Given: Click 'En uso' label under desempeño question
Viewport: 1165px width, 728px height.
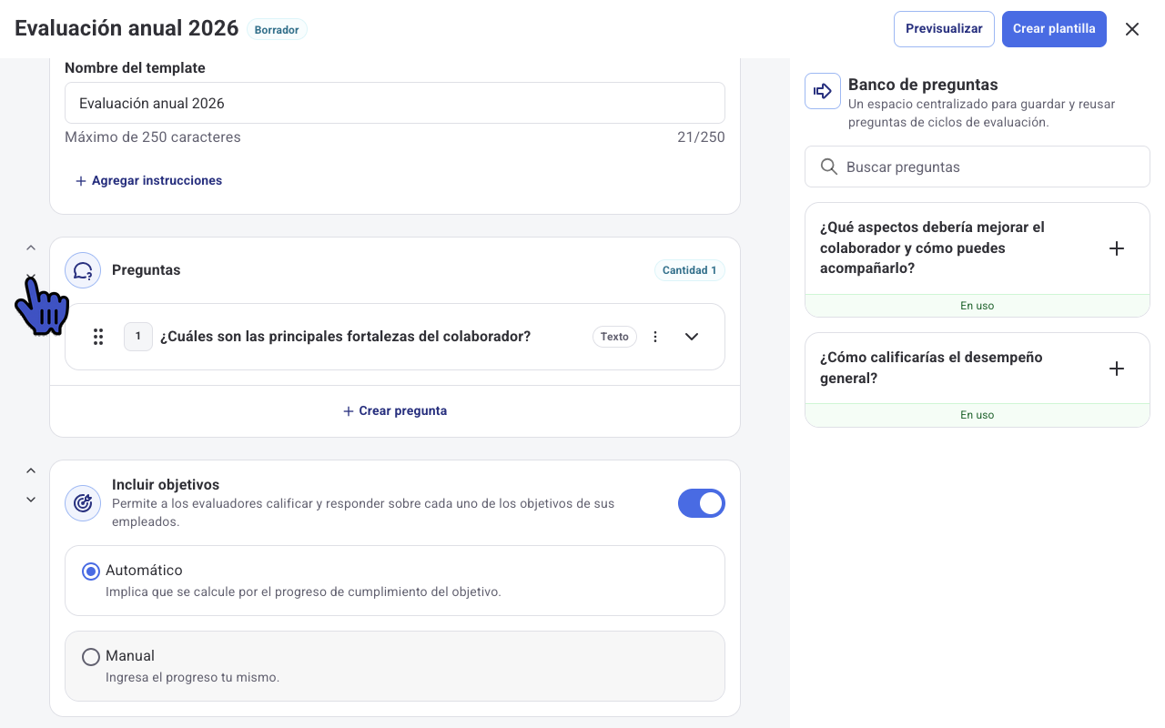Looking at the screenshot, I should coord(978,415).
